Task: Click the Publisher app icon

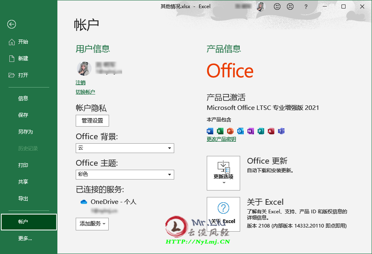Action: (x=261, y=131)
